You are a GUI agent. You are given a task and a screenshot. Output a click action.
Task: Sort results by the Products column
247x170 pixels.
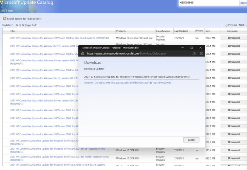tap(121, 31)
